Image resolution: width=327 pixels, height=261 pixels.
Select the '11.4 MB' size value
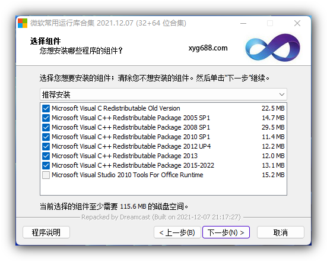(273, 137)
